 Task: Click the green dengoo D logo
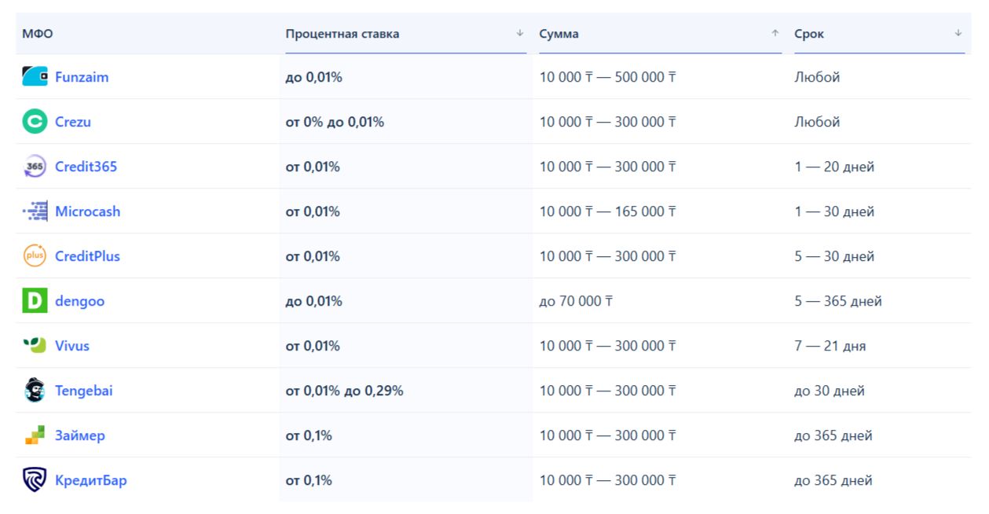[x=35, y=301]
